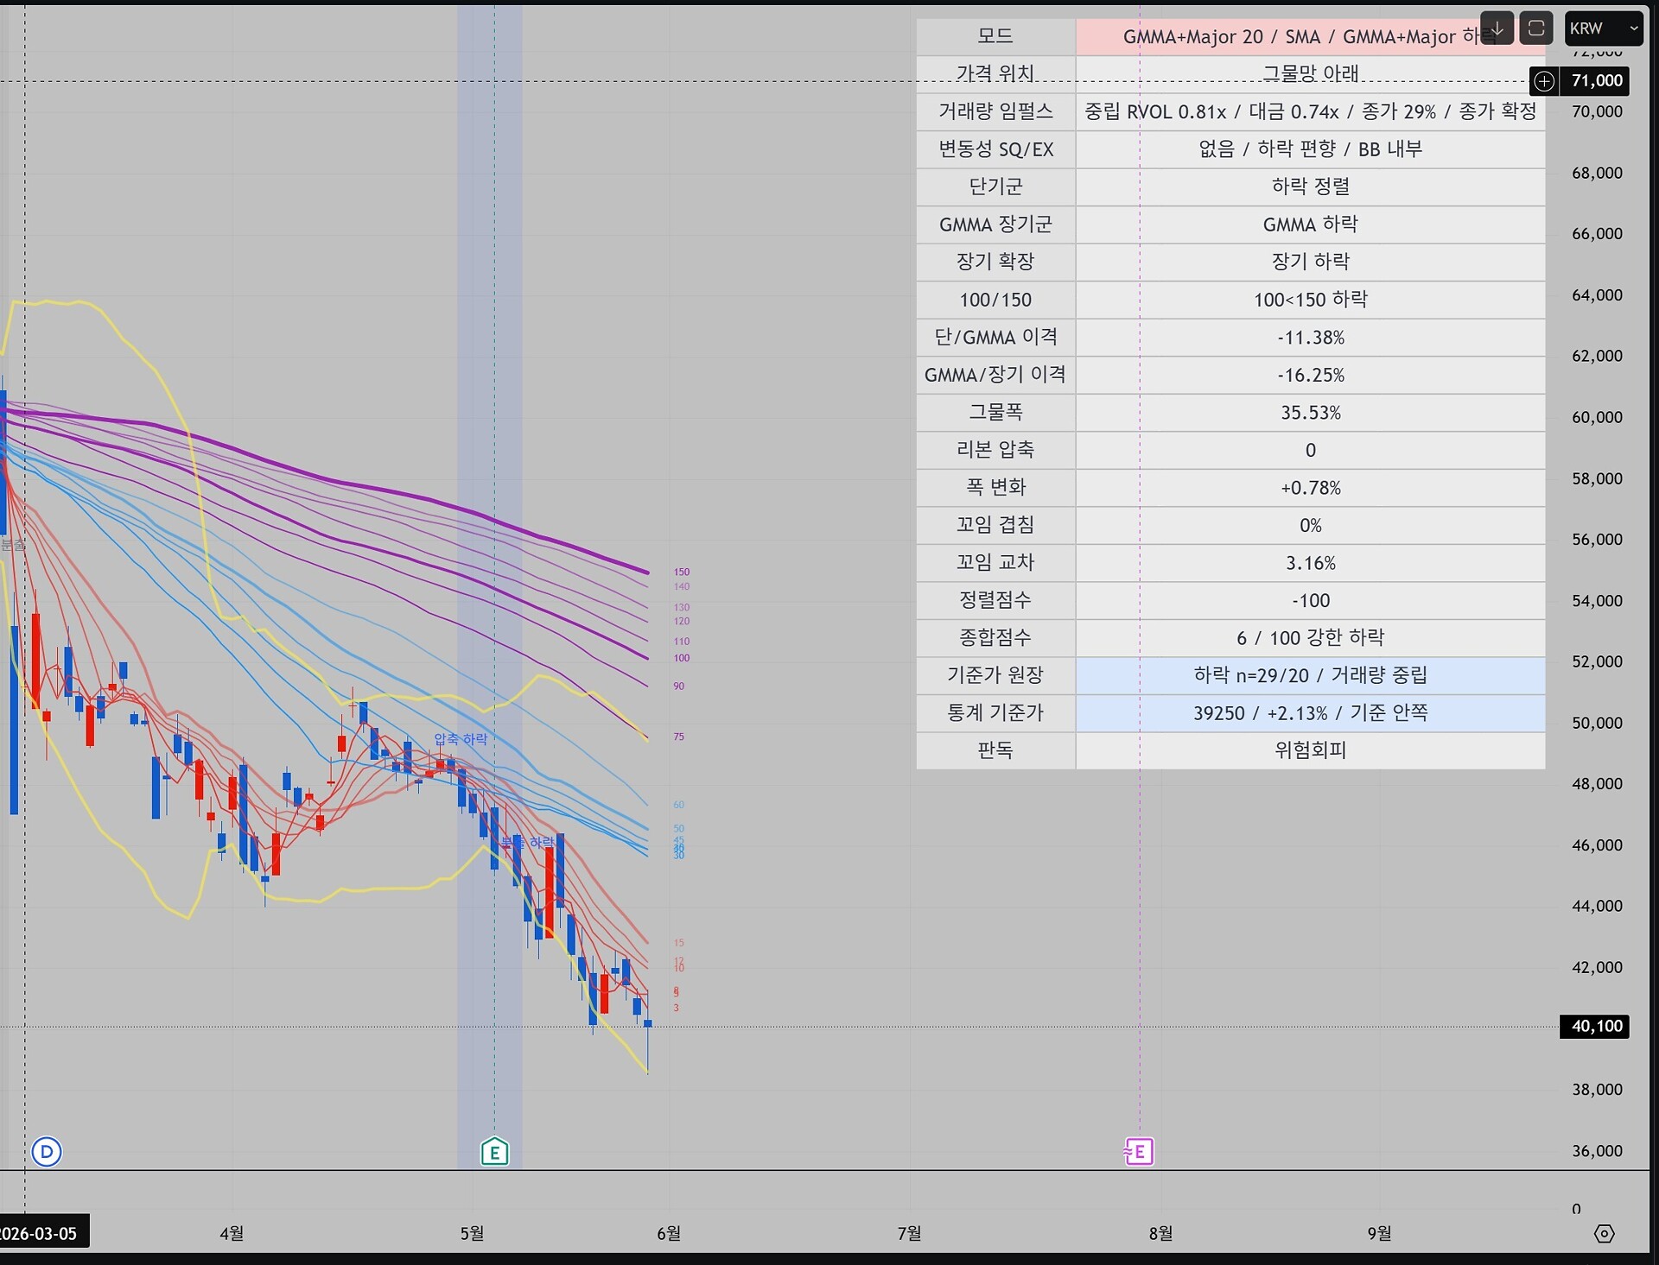Viewport: 1659px width, 1265px height.
Task: Toggle fullscreen with the square frame icon
Action: click(x=1536, y=28)
